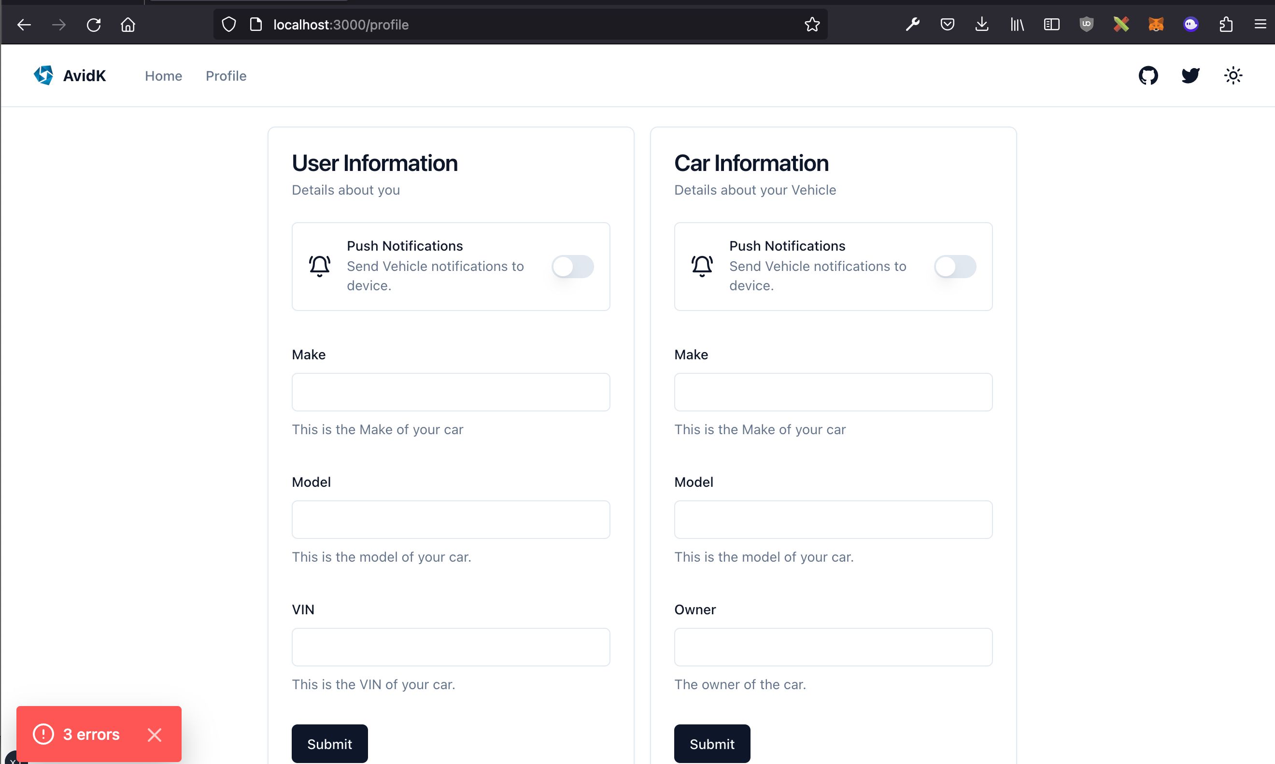Show sidebars icon in toolbar
Image resolution: width=1275 pixels, height=764 pixels.
pyautogui.click(x=1051, y=24)
